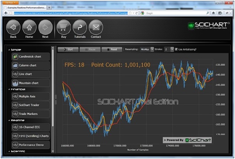Click the browser home icon

(x=214, y=13)
